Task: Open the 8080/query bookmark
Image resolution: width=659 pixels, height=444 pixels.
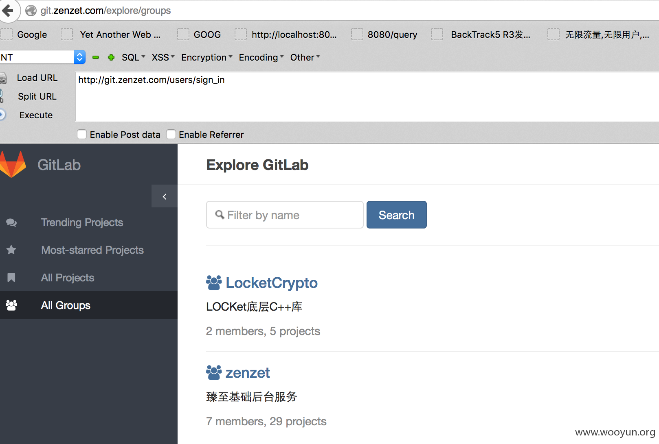Action: tap(392, 35)
